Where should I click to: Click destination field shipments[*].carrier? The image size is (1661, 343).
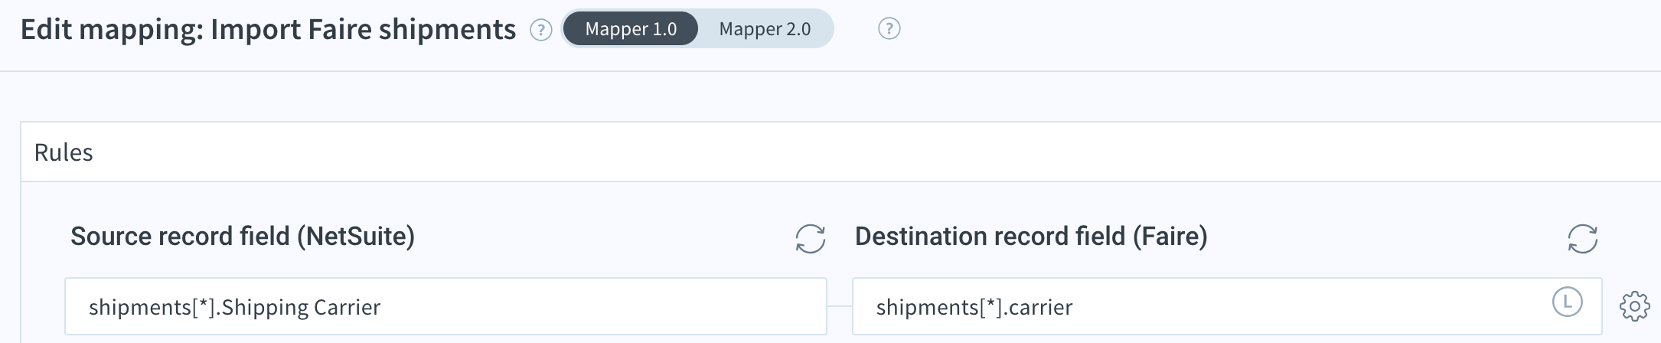tap(1226, 306)
